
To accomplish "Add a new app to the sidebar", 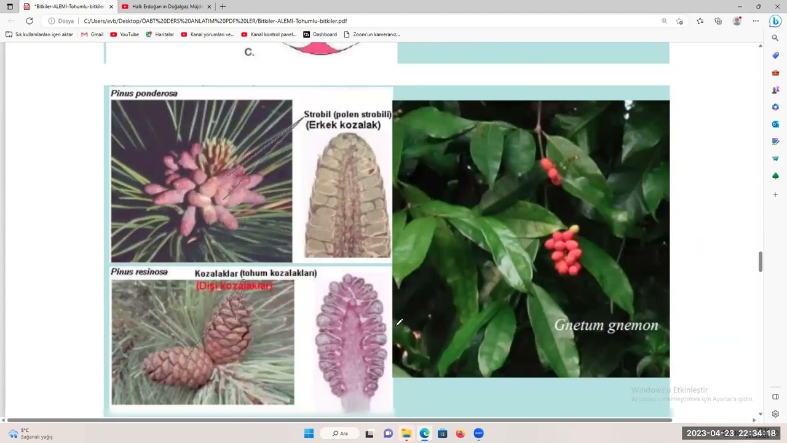I will 775,194.
